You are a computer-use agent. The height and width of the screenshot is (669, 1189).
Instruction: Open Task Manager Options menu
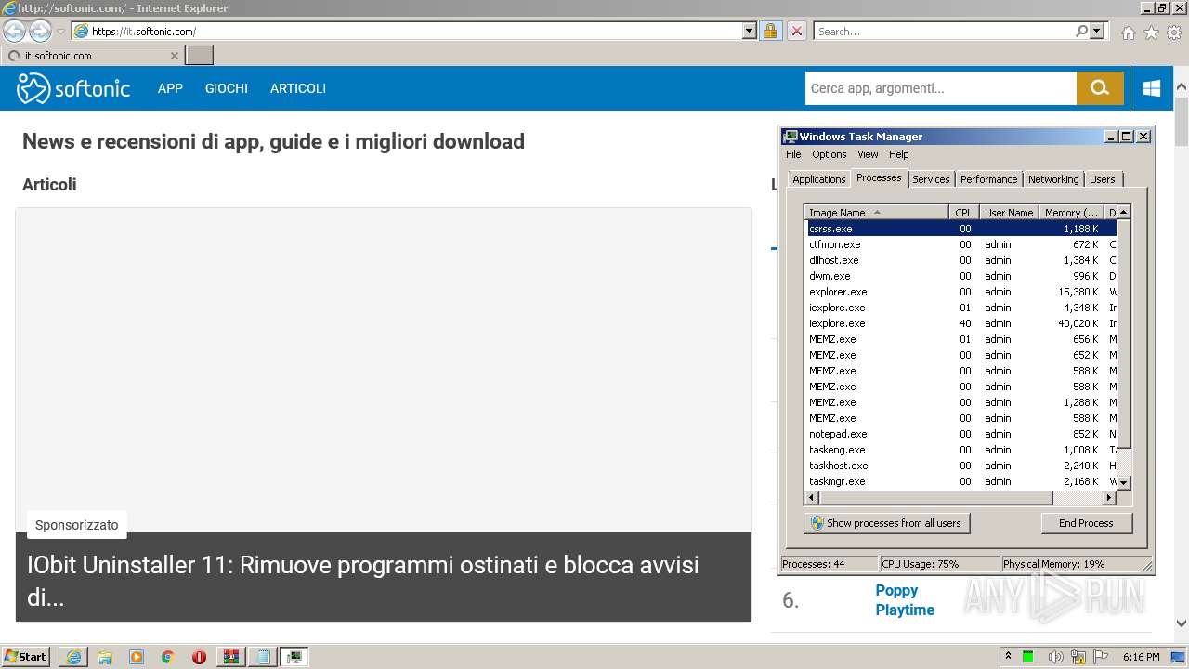[x=830, y=154]
